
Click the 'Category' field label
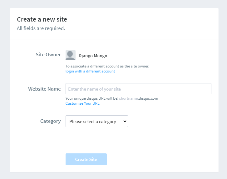pyautogui.click(x=51, y=121)
